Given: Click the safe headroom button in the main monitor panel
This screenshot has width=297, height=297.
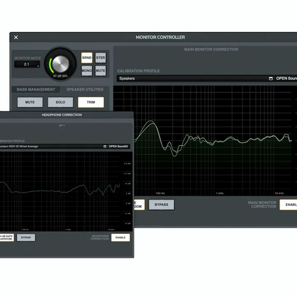Looking at the screenshot, I should coord(139,205).
